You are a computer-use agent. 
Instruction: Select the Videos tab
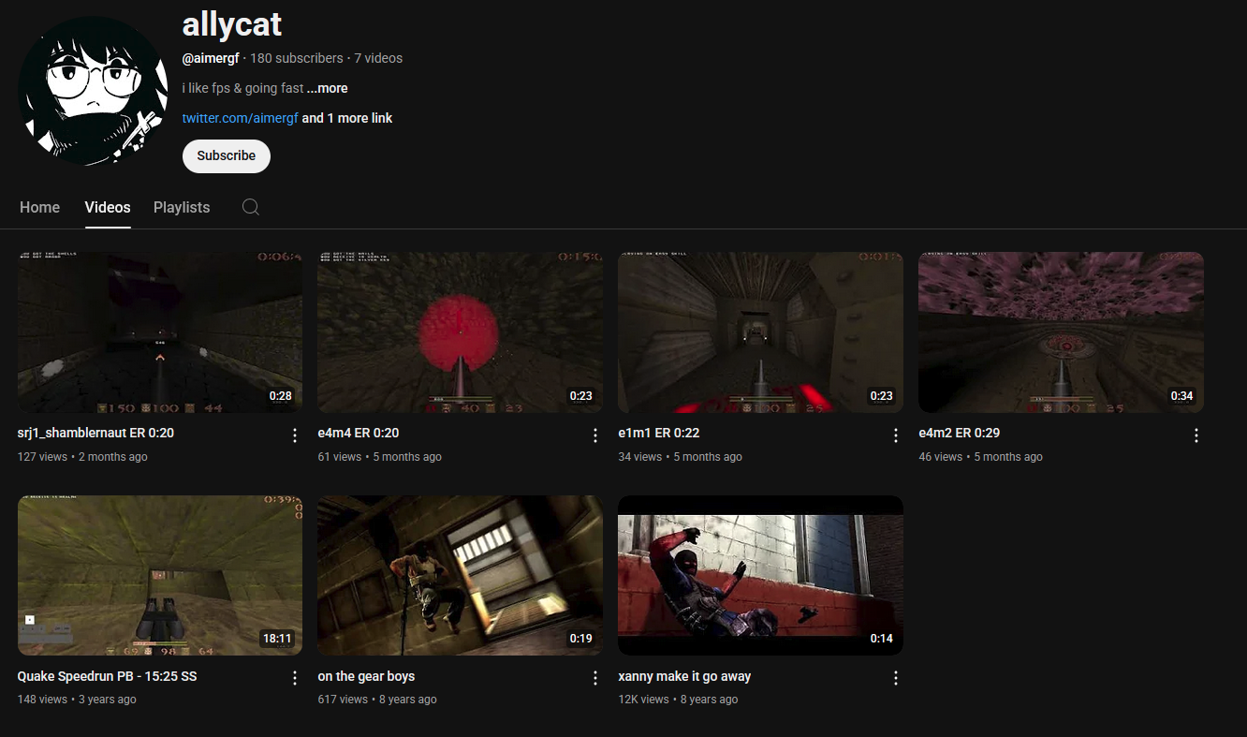click(108, 207)
